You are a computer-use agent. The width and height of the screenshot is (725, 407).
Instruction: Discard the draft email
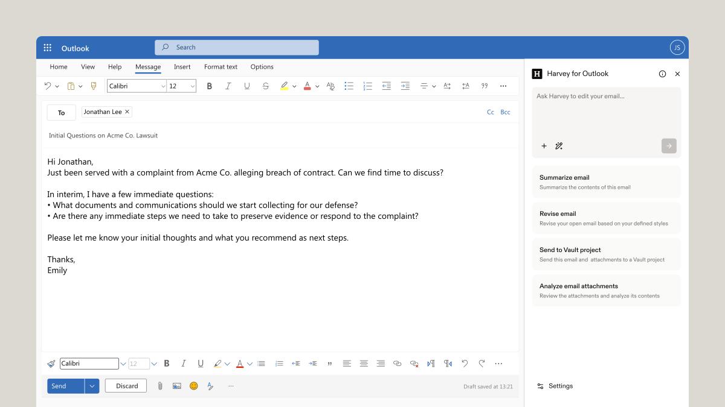coord(126,386)
